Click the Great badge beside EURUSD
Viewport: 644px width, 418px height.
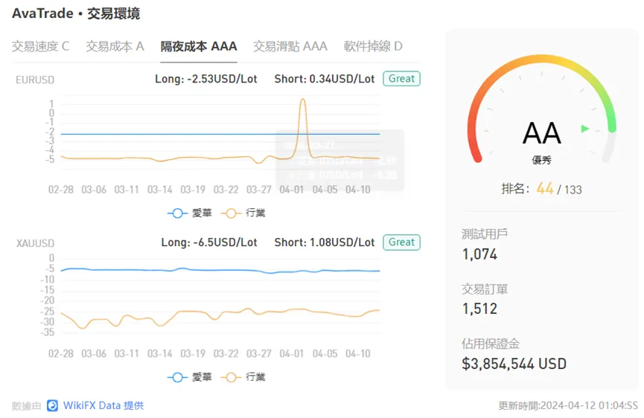pos(401,79)
